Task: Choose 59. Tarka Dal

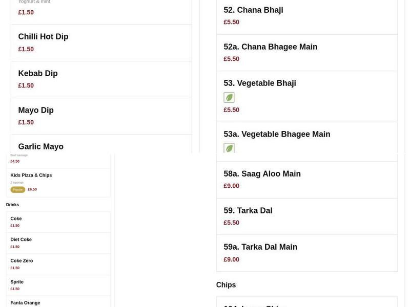Action: tap(248, 210)
